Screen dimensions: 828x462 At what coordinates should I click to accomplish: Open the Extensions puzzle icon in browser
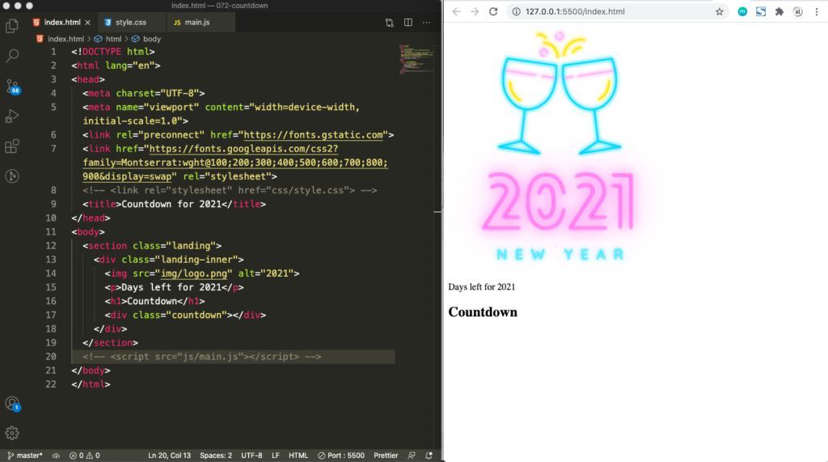coord(779,11)
